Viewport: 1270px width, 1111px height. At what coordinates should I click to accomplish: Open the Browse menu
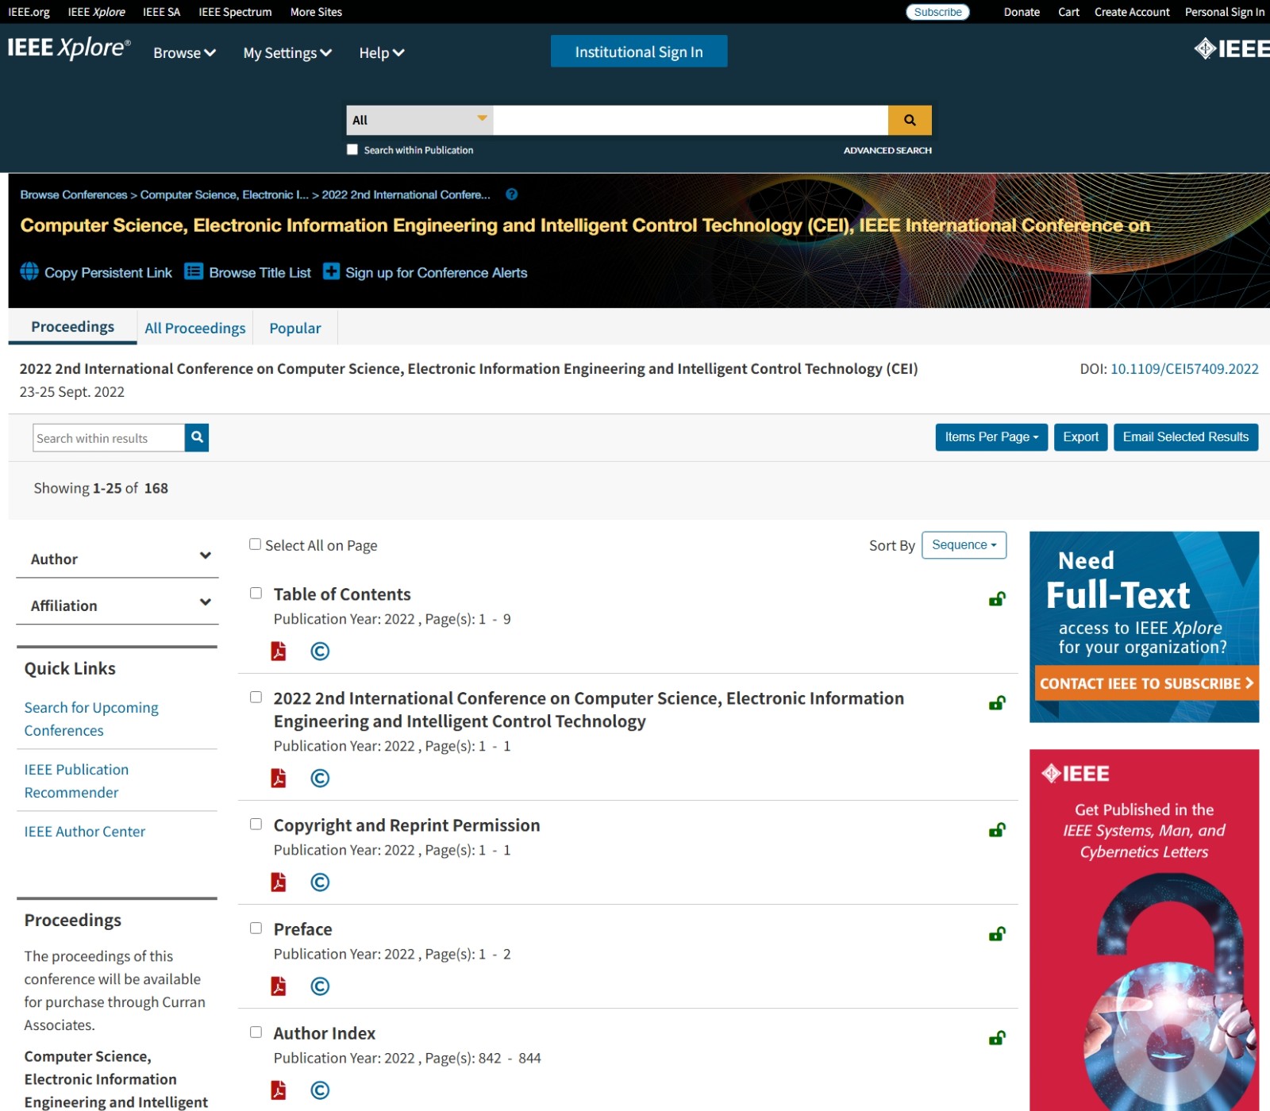[184, 53]
